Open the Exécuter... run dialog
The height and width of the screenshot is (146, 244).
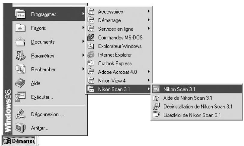tap(50, 97)
